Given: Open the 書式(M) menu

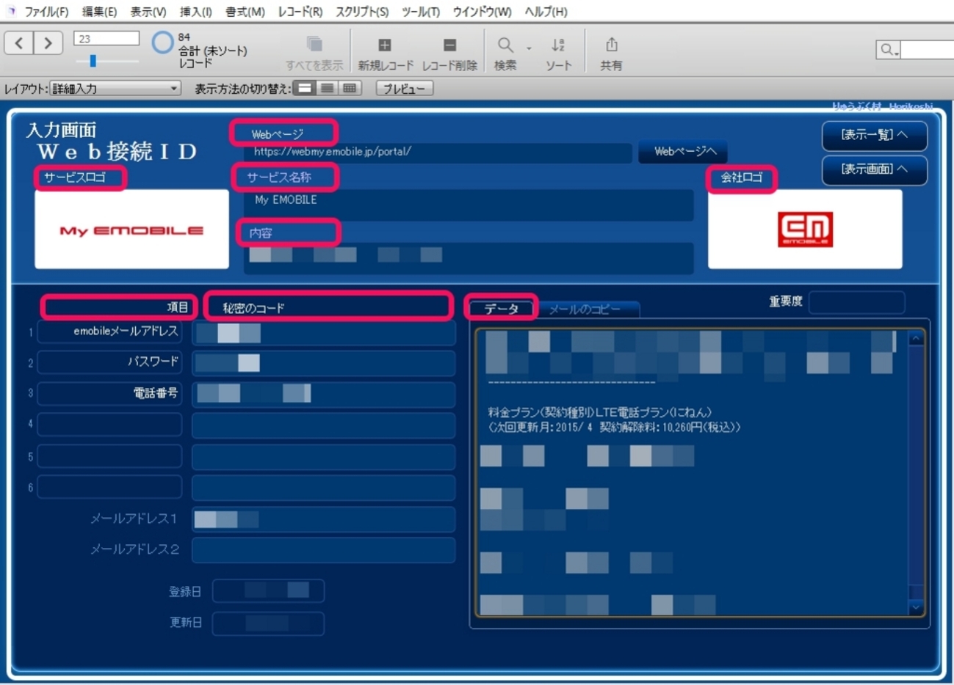Looking at the screenshot, I should [245, 12].
